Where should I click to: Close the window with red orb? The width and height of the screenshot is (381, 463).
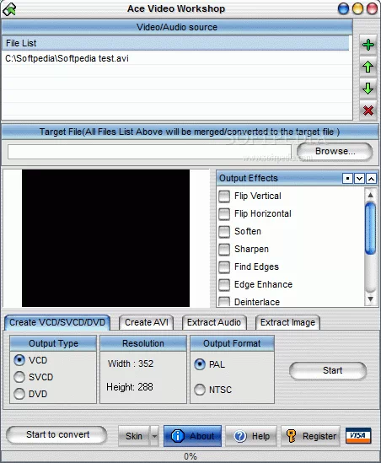[x=372, y=8]
